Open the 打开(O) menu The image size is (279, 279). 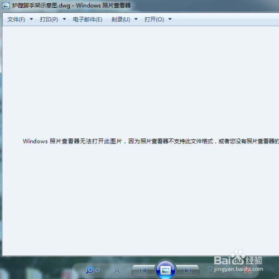coord(154,20)
